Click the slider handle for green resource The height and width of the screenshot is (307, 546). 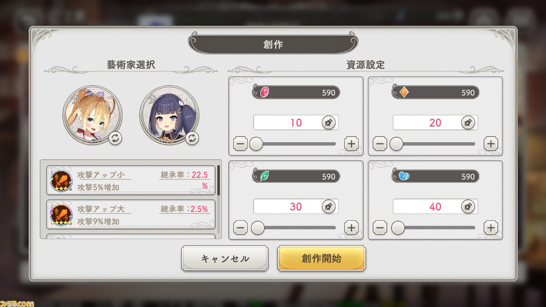tap(257, 228)
